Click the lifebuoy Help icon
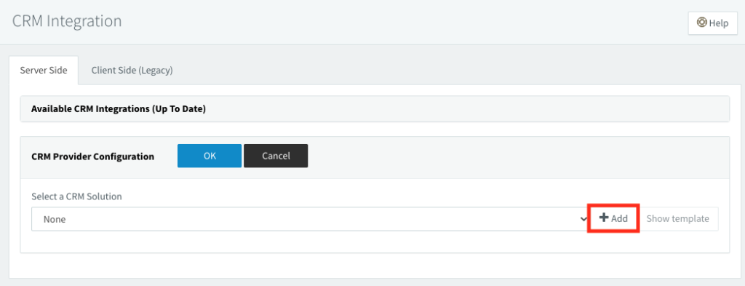The height and width of the screenshot is (286, 745). point(702,23)
